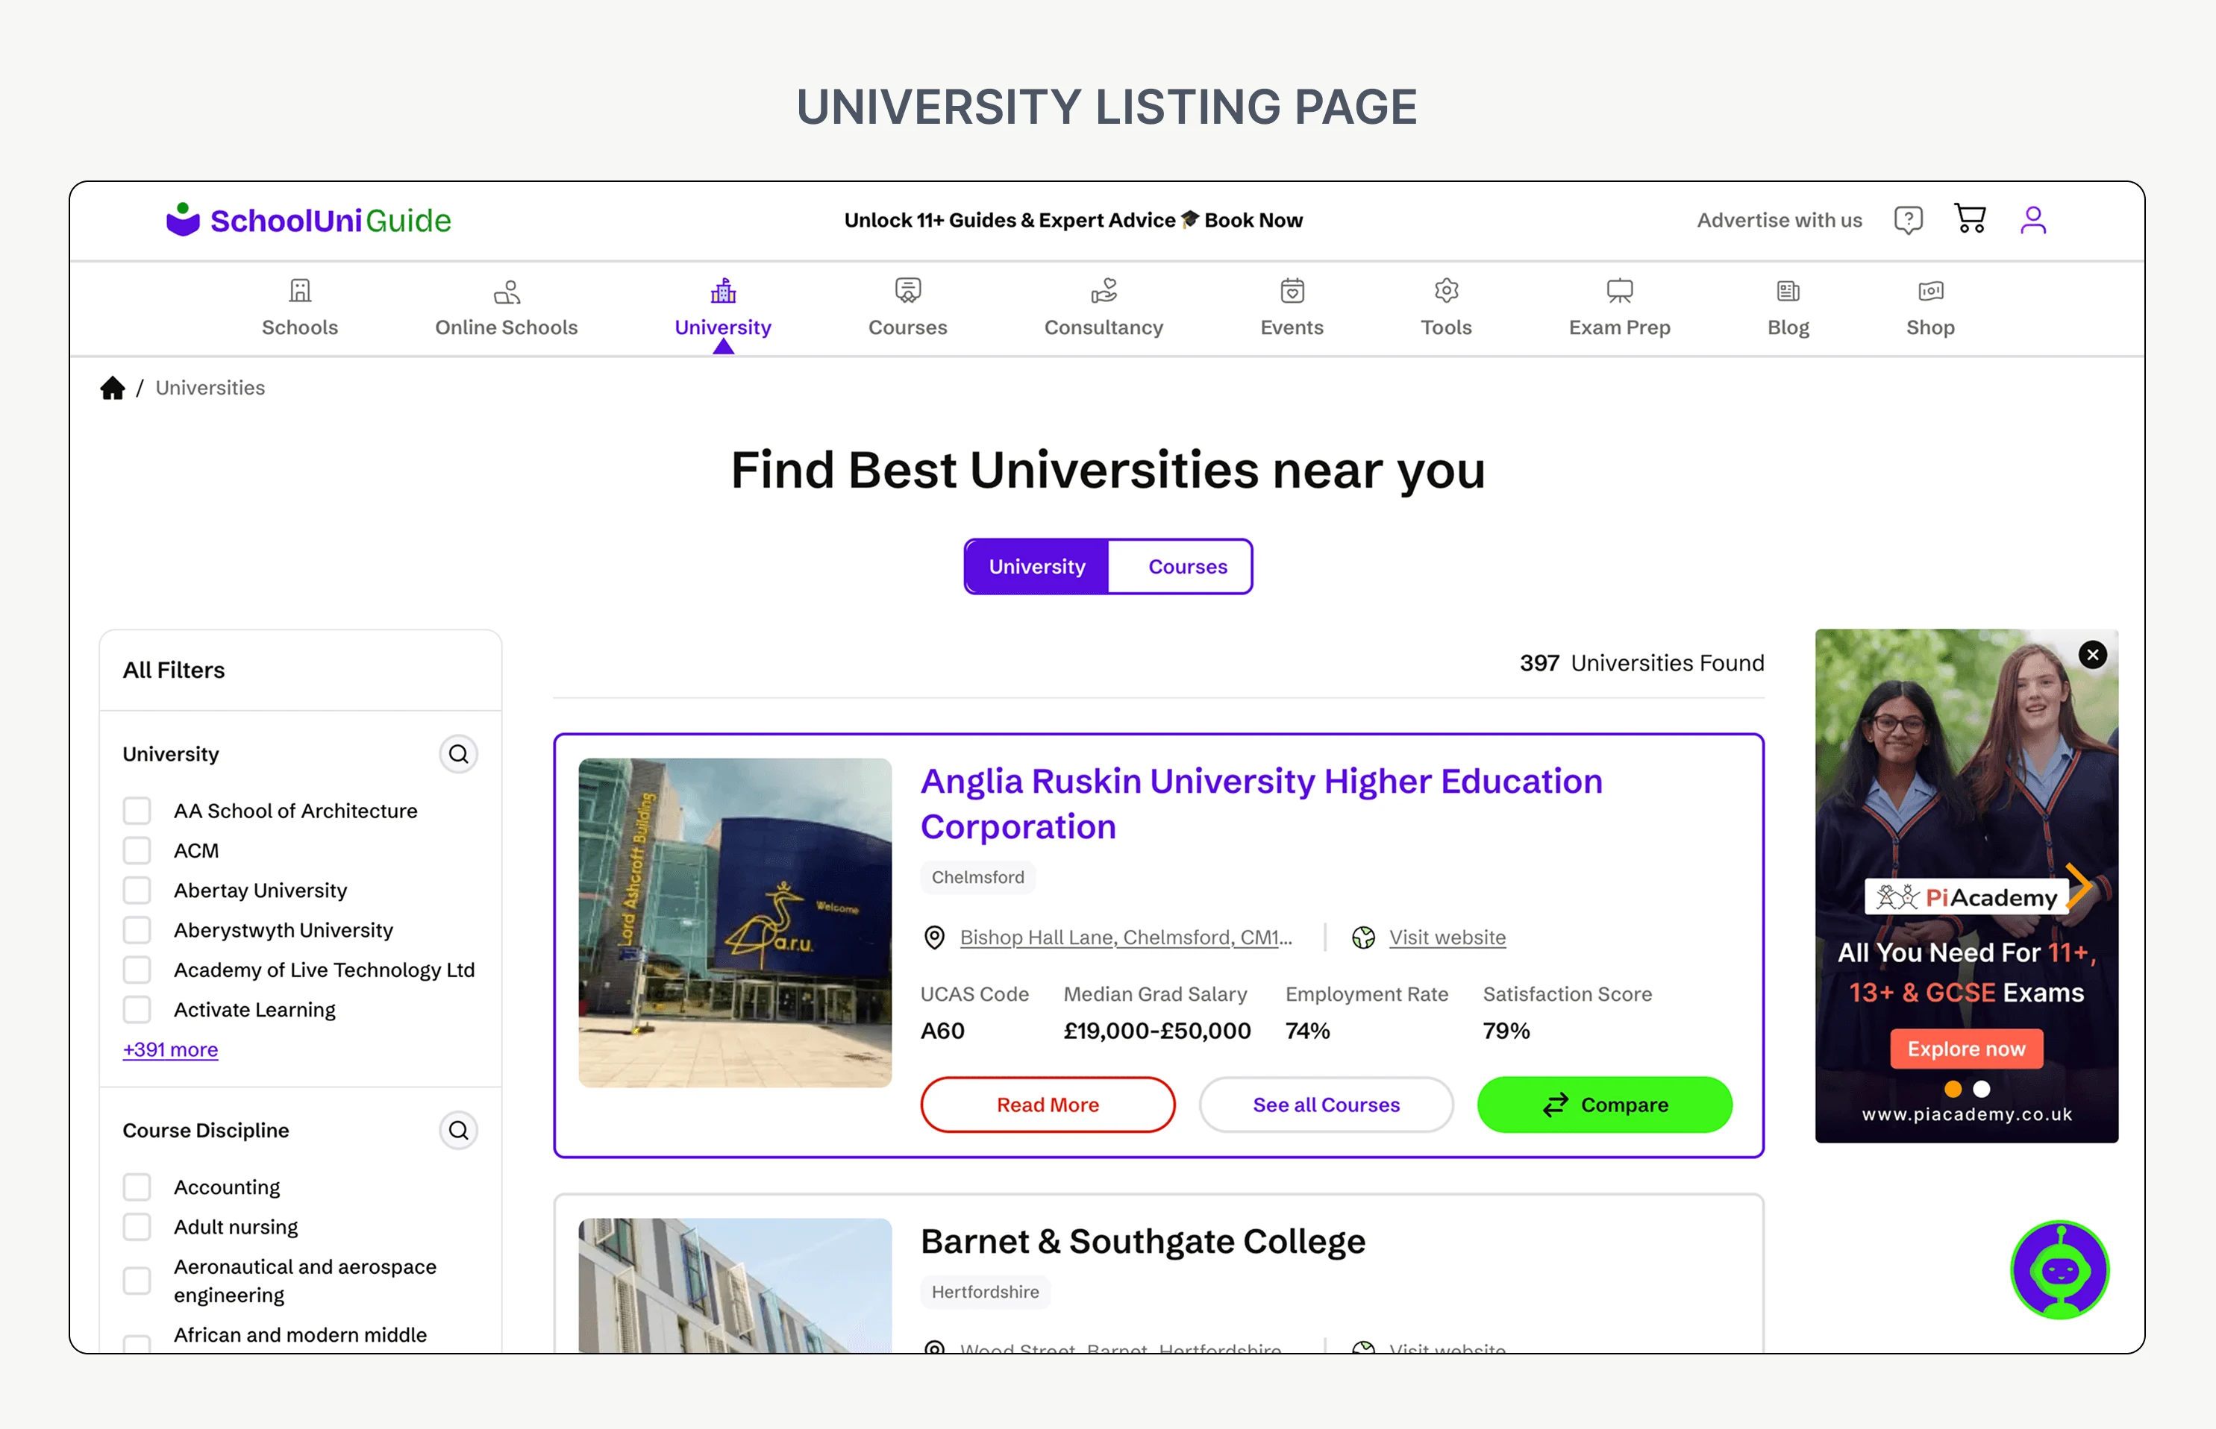The height and width of the screenshot is (1429, 2216).
Task: Click the Exam Prep board icon
Action: (1620, 292)
